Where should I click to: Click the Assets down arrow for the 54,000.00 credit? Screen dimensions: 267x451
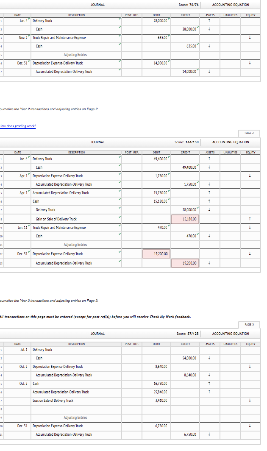[x=209, y=358]
